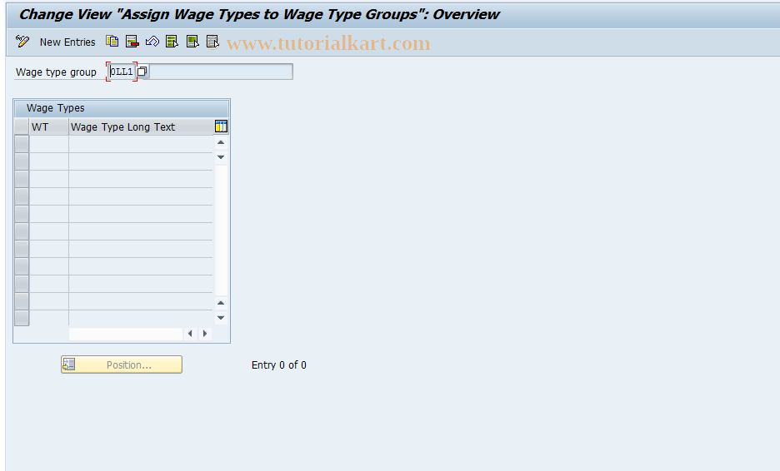Viewport: 780px width, 471px height.
Task: Click the Wage Types table title
Action: (56, 108)
